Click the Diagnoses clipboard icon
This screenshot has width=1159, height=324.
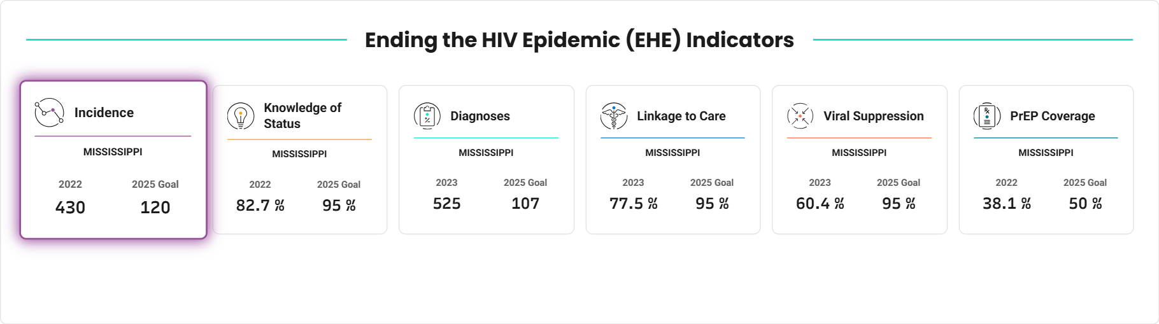(427, 116)
